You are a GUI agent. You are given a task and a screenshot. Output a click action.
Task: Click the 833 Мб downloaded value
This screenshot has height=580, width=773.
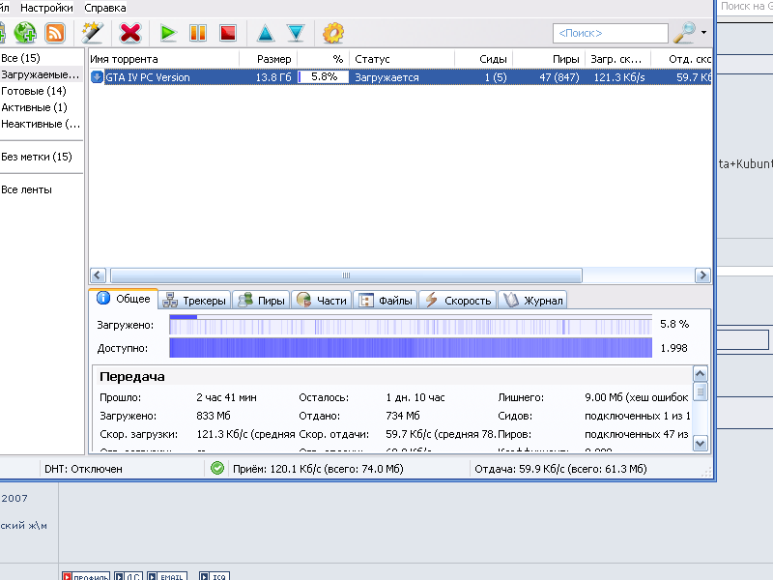point(214,416)
